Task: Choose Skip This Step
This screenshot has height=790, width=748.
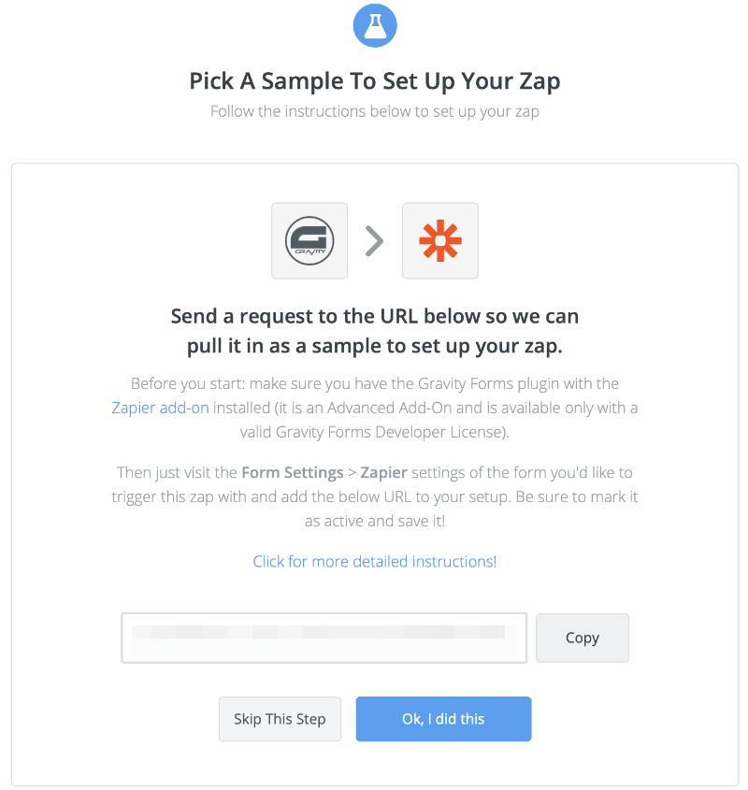Action: (x=280, y=719)
